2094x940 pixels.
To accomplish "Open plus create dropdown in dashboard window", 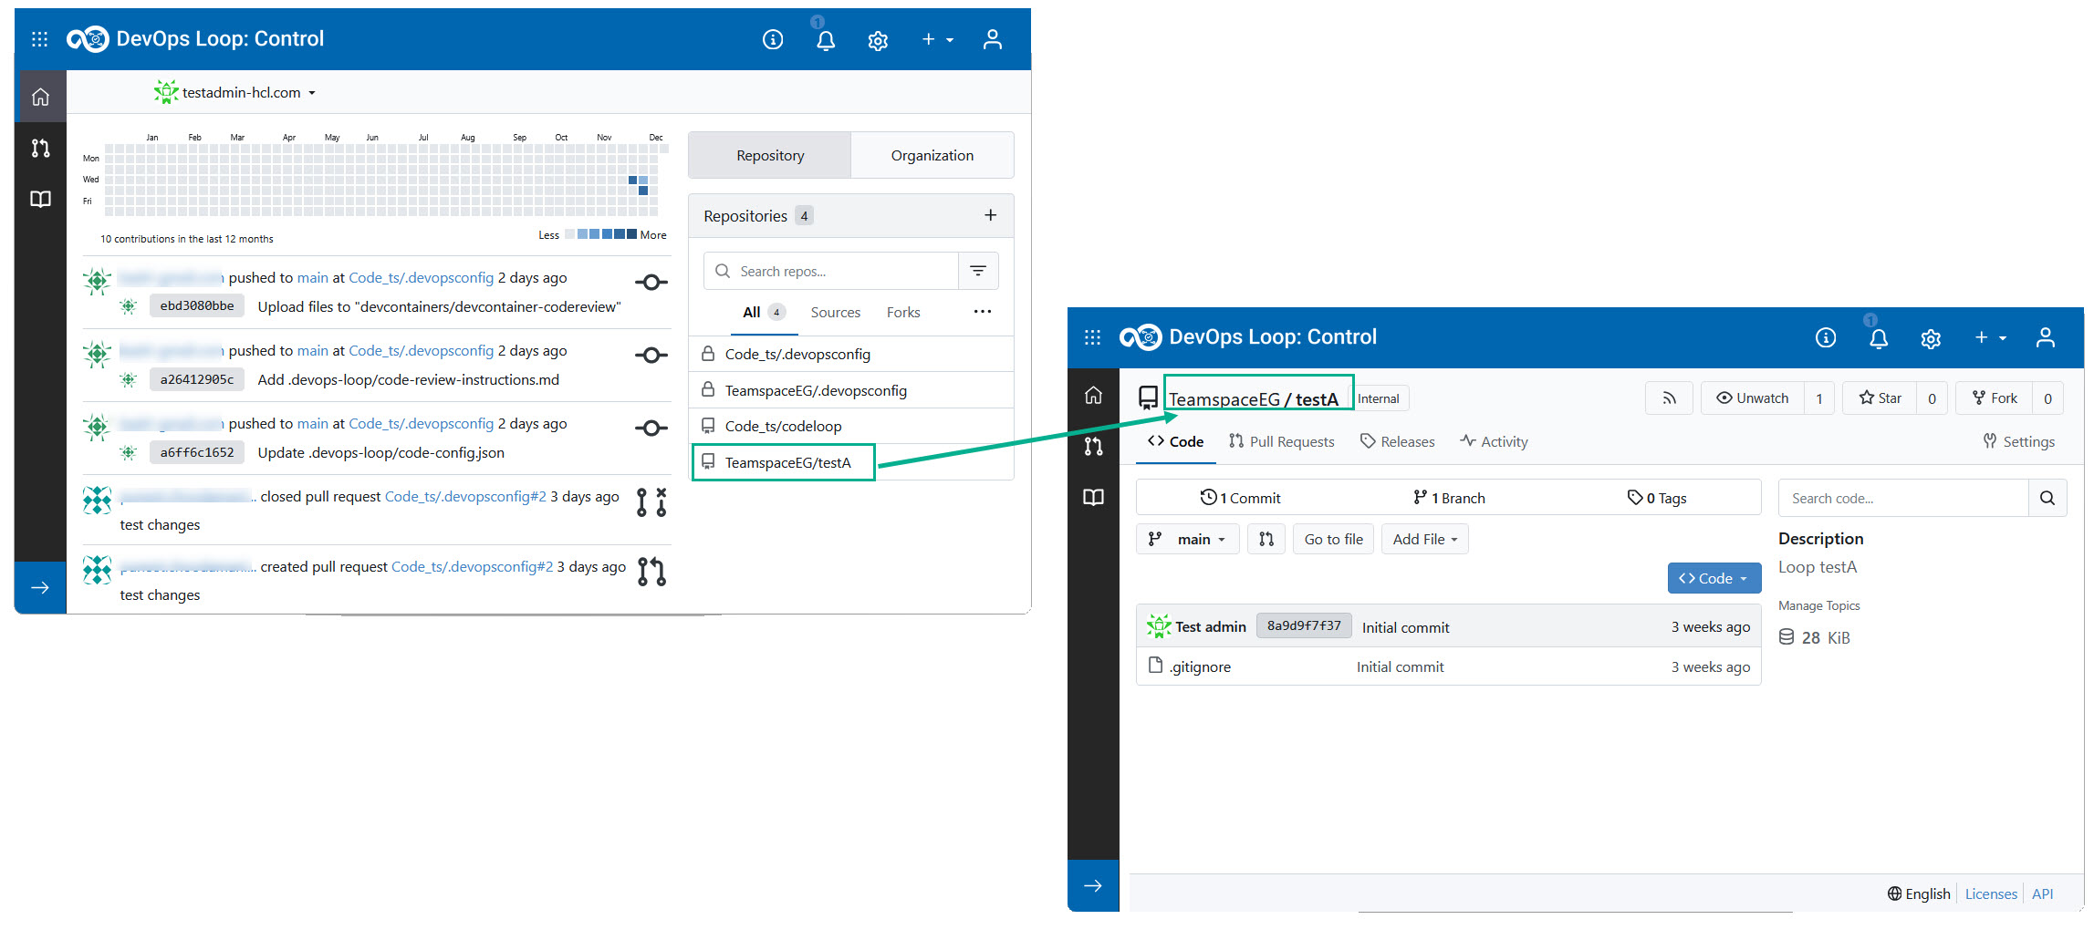I will (x=937, y=39).
